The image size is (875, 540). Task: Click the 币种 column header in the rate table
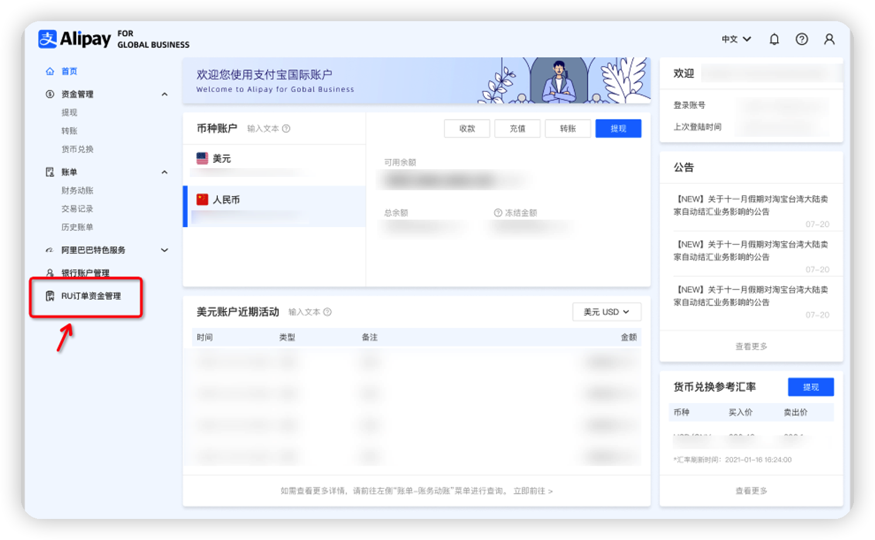tap(681, 412)
